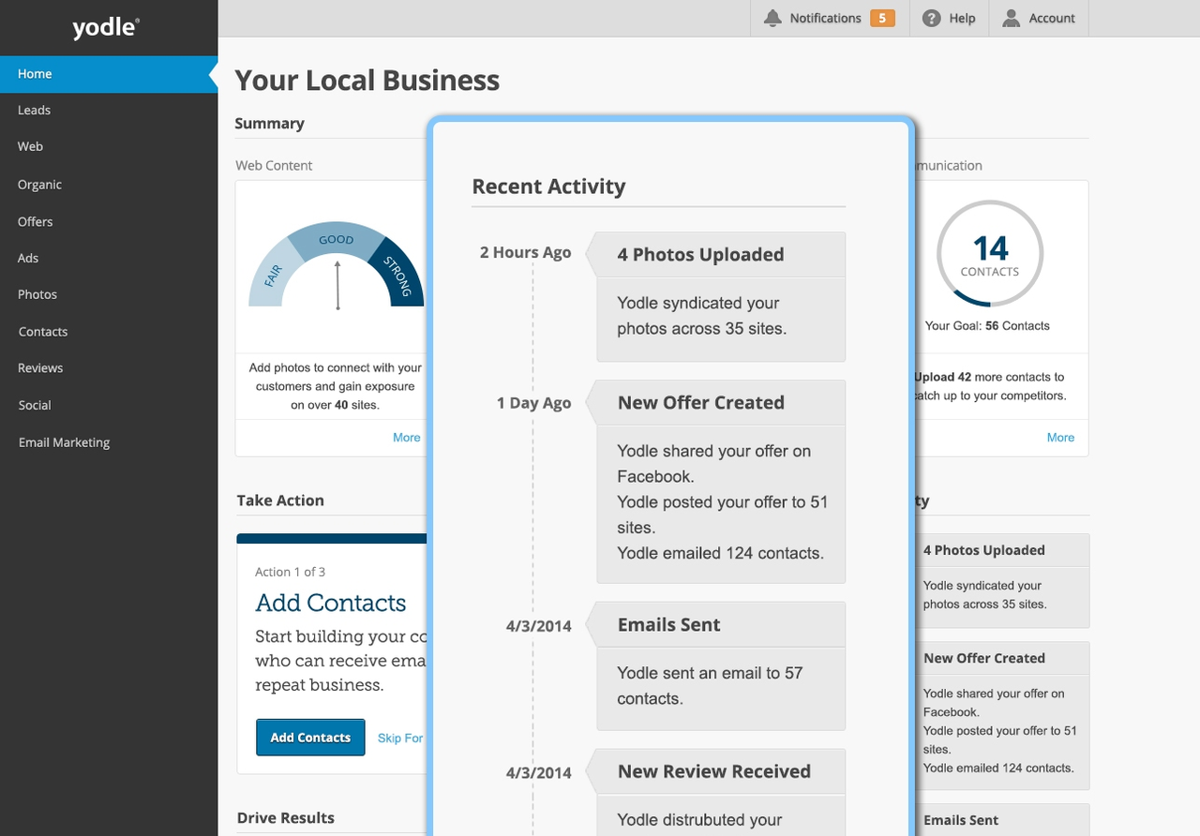Navigate to the Photos section

tap(37, 294)
